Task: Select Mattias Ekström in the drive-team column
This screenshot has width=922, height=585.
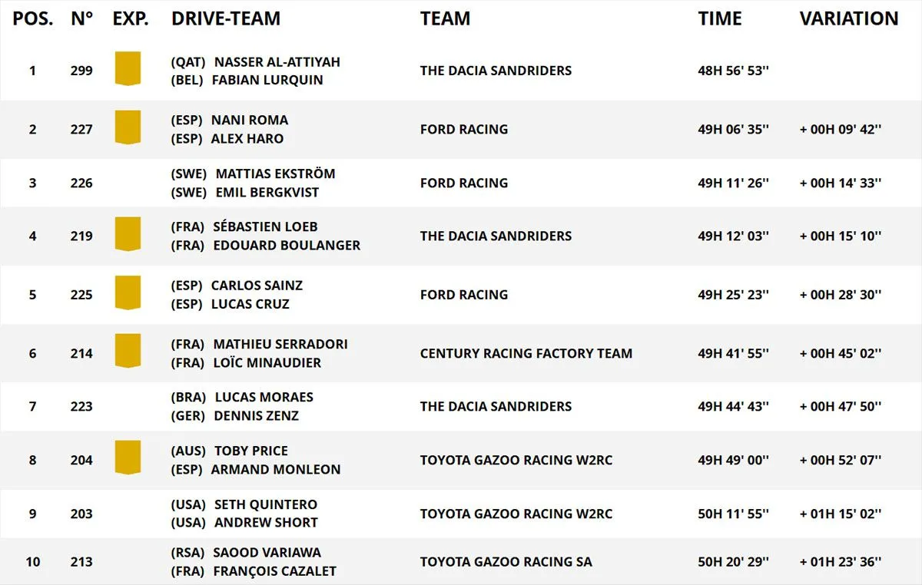Action: [x=275, y=174]
